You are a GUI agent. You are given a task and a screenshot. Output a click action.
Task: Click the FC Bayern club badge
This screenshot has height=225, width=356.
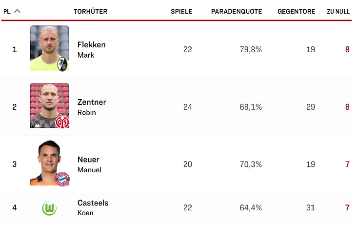(62, 179)
